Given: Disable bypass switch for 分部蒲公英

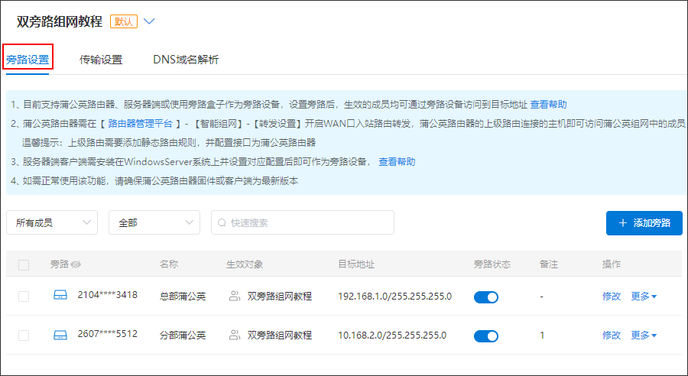Looking at the screenshot, I should pos(486,336).
